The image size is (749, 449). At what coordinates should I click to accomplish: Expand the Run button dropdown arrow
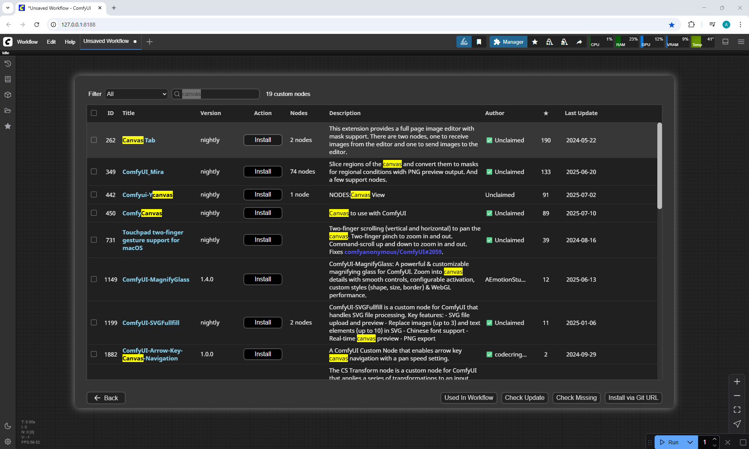690,442
